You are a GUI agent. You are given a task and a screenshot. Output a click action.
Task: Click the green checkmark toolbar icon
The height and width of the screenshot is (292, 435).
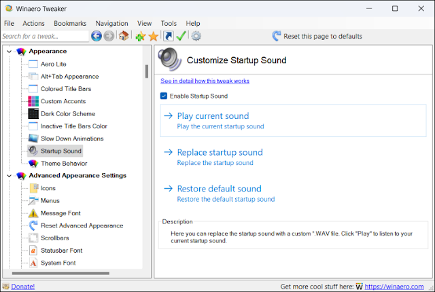[x=181, y=36]
